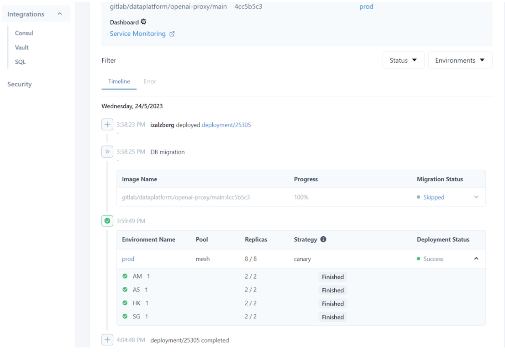Click the Strategy info icon
This screenshot has width=505, height=352.
(323, 239)
